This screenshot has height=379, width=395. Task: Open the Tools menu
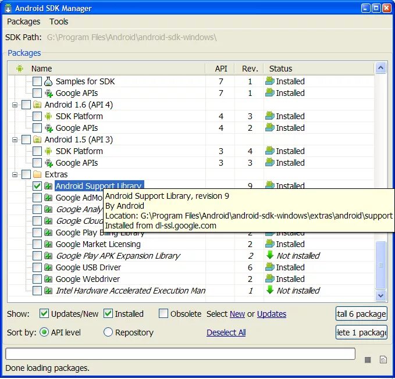(59, 22)
